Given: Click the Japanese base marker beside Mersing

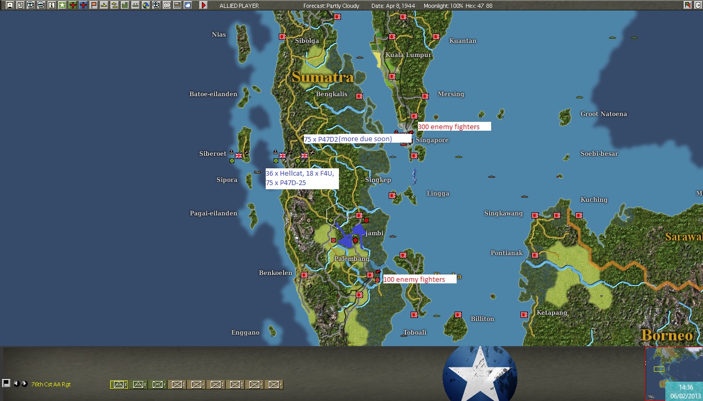Looking at the screenshot, I should tap(425, 96).
